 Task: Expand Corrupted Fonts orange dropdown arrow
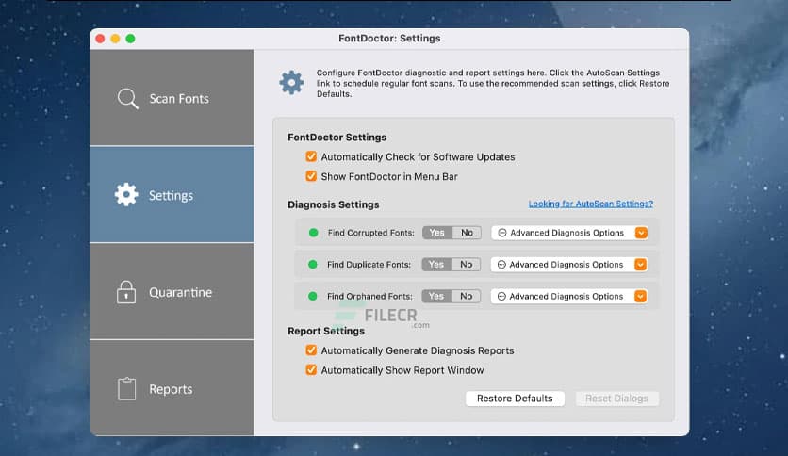tap(641, 233)
